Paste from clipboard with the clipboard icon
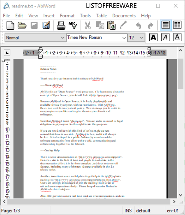Viewport: 185px width, 215px height. tap(111, 25)
